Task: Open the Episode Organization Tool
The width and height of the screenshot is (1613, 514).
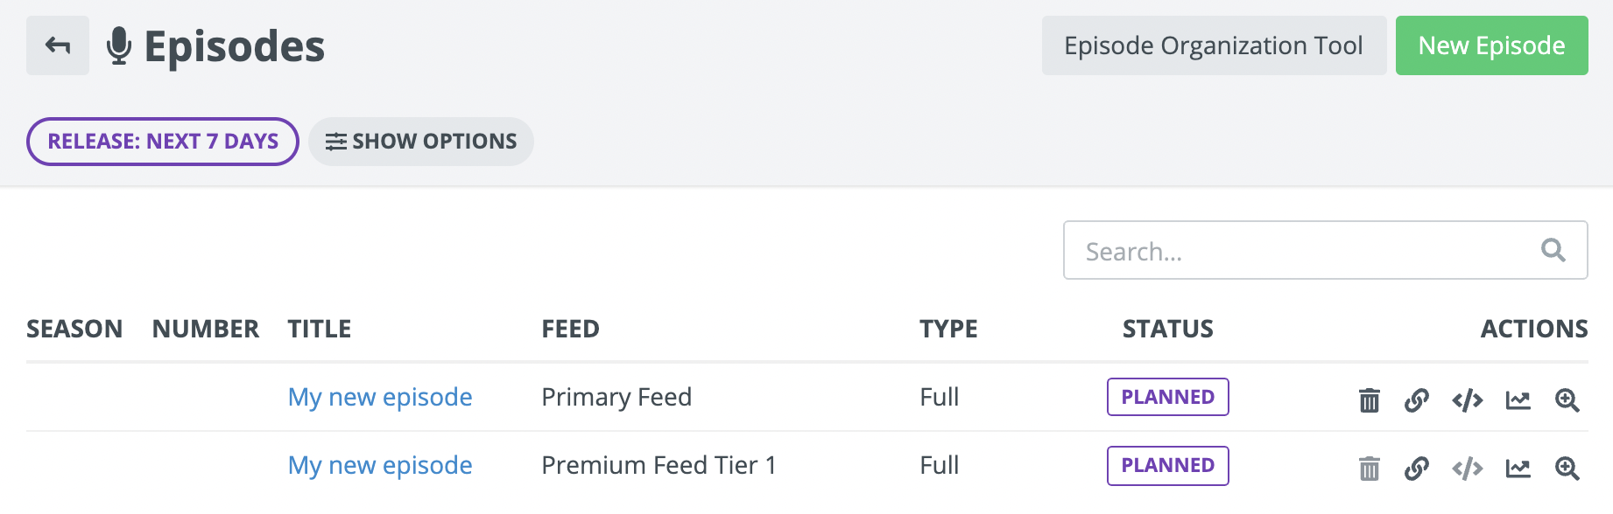Action: 1214,45
